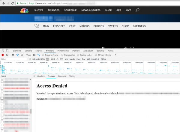Toggle device toolbar icon in DevTools
The height and width of the screenshot is (132, 180).
point(7,51)
